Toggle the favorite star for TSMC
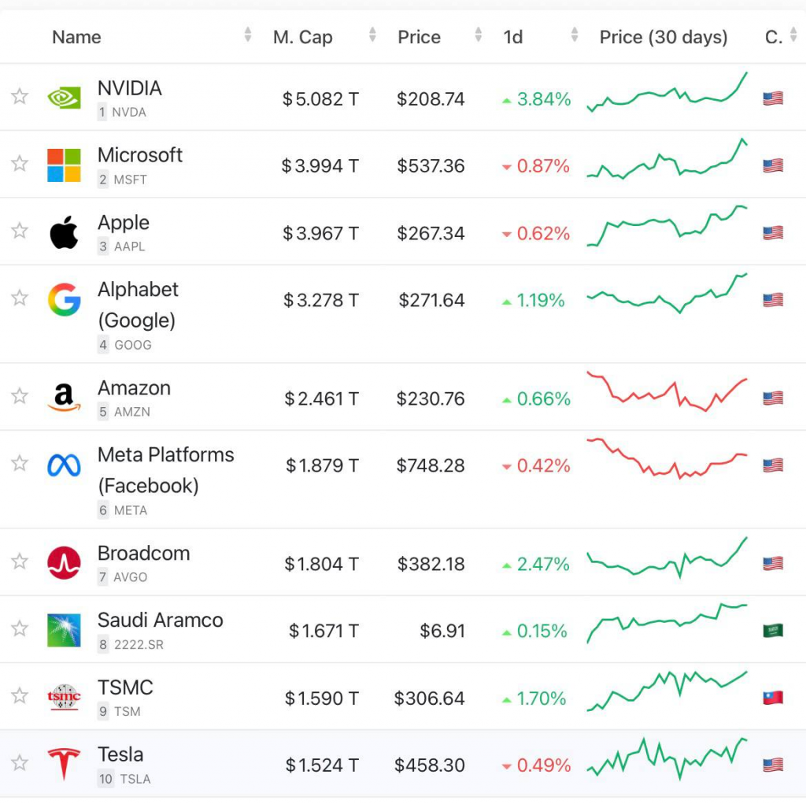Image resolution: width=806 pixels, height=804 pixels. pos(20,695)
